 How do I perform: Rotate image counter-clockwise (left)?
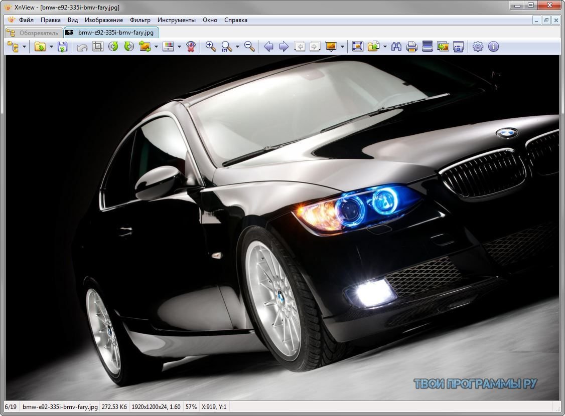tap(113, 47)
